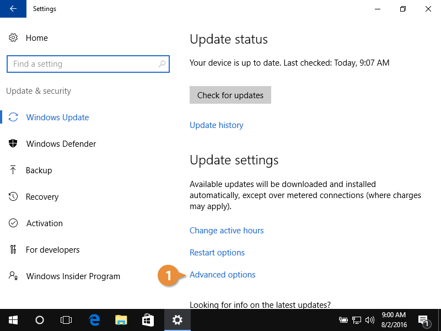The image size is (441, 331).
Task: Go back using the Settings back arrow
Action: pyautogui.click(x=13, y=9)
